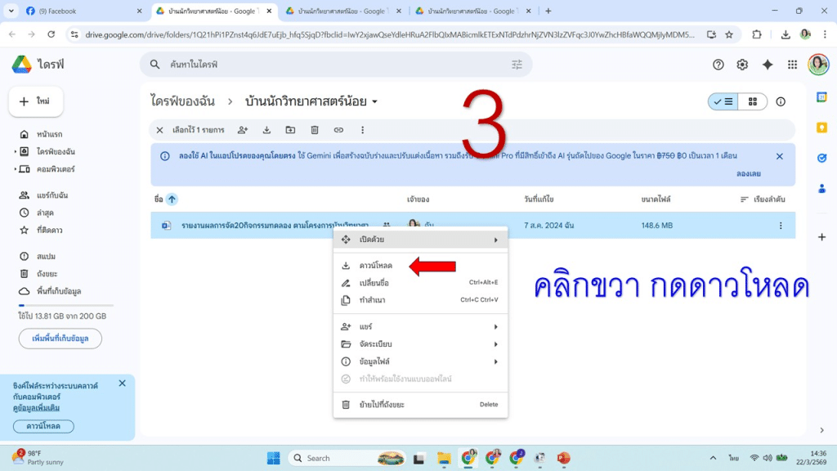Open Google Keep from the right side panel
This screenshot has height=471, width=837.
[x=821, y=128]
